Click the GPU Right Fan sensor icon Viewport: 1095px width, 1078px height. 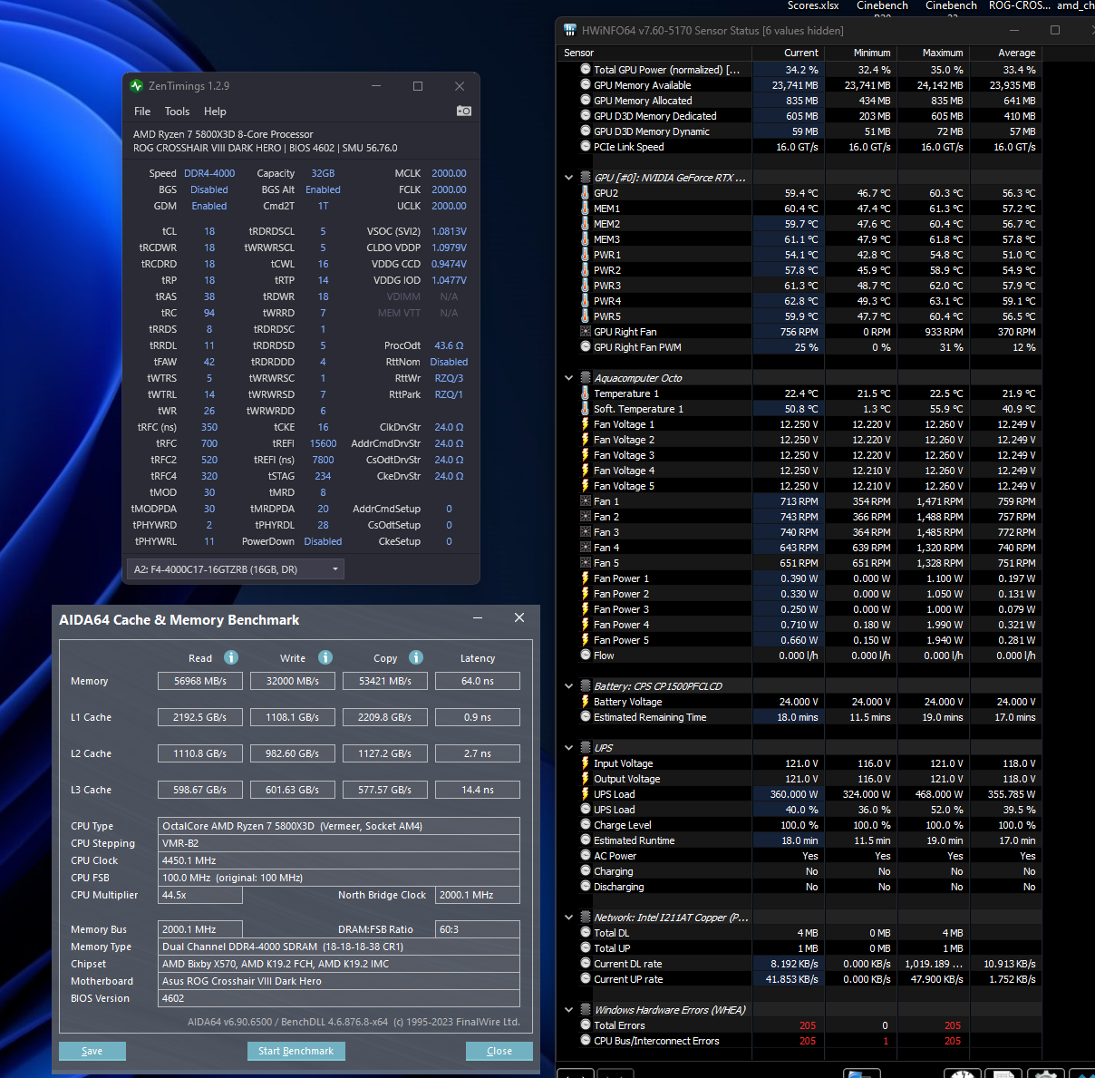[586, 332]
